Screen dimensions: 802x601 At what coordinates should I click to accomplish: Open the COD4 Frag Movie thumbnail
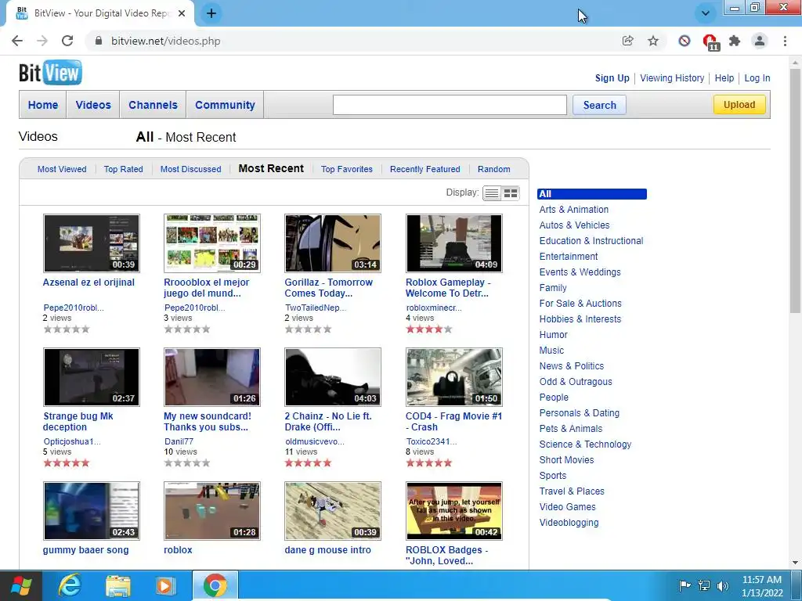pyautogui.click(x=454, y=377)
